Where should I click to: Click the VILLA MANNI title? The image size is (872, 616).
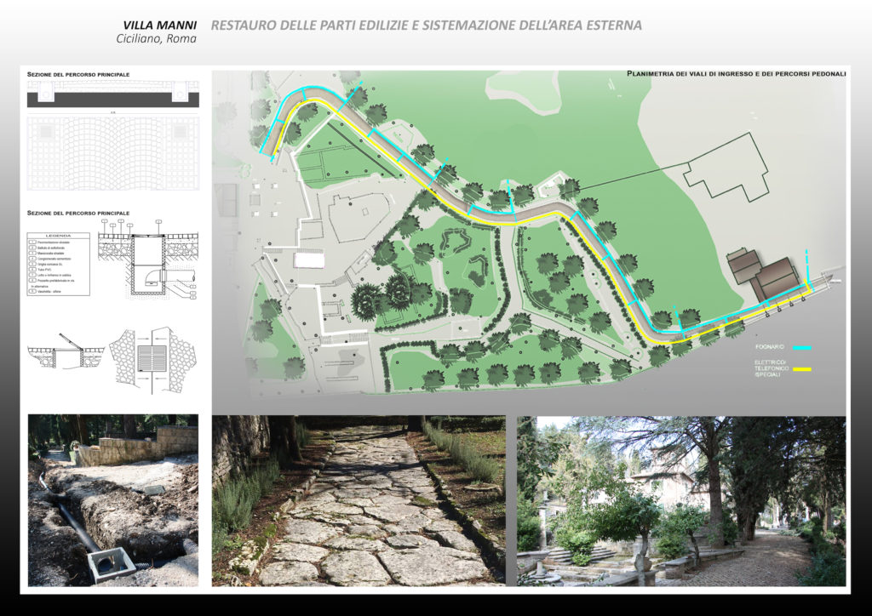tap(160, 25)
